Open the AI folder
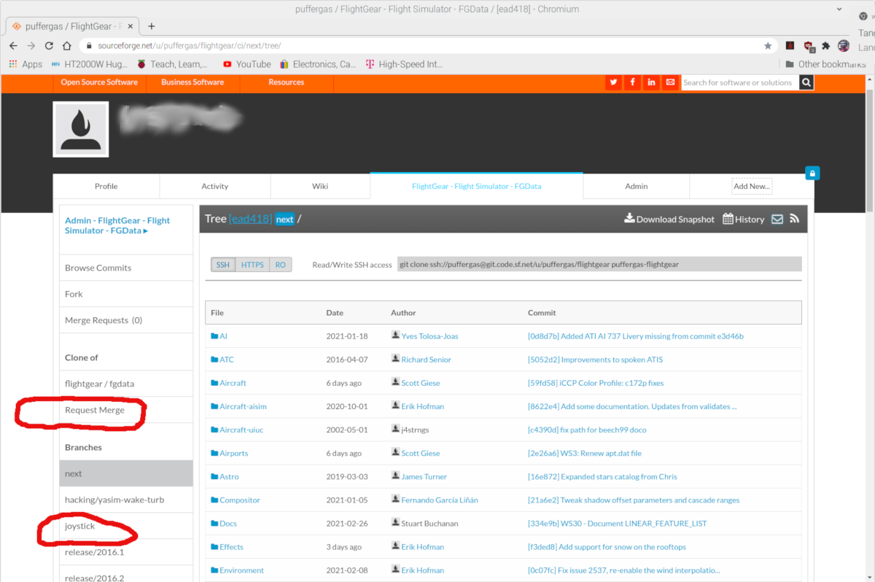 tap(219, 336)
